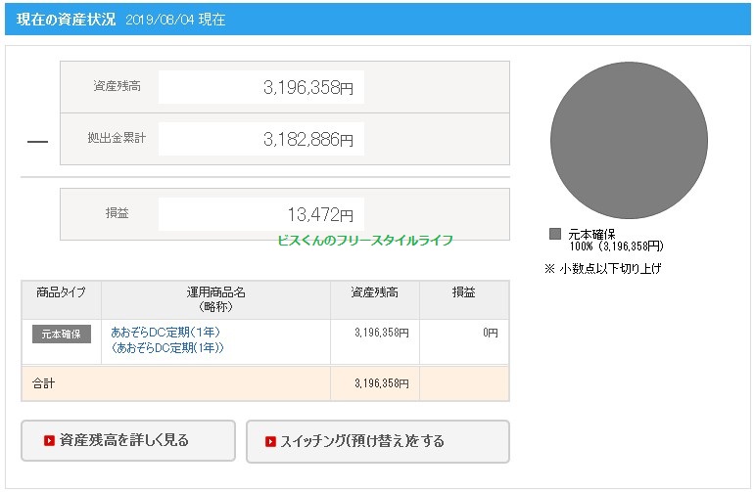The height and width of the screenshot is (492, 754).
Task: Click the 合計 row label
Action: 43,383
